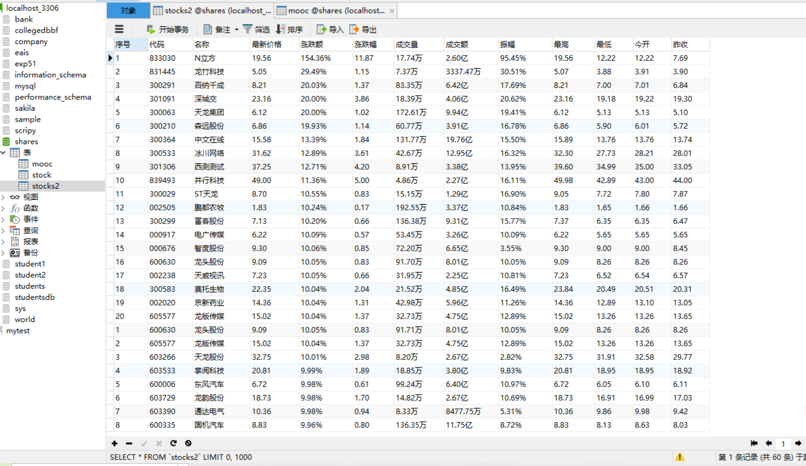Go to first page arrow icon
The image size is (806, 466).
coord(754,443)
